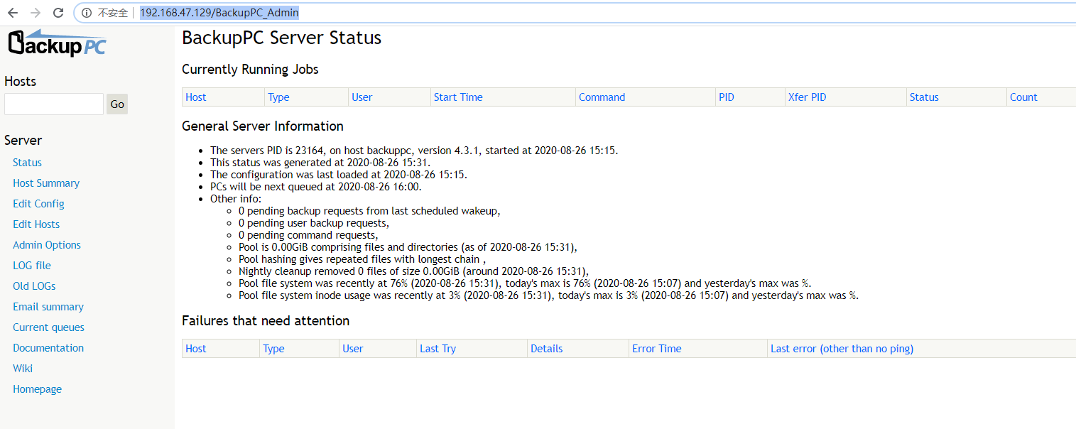Open Documentation link

(x=48, y=348)
